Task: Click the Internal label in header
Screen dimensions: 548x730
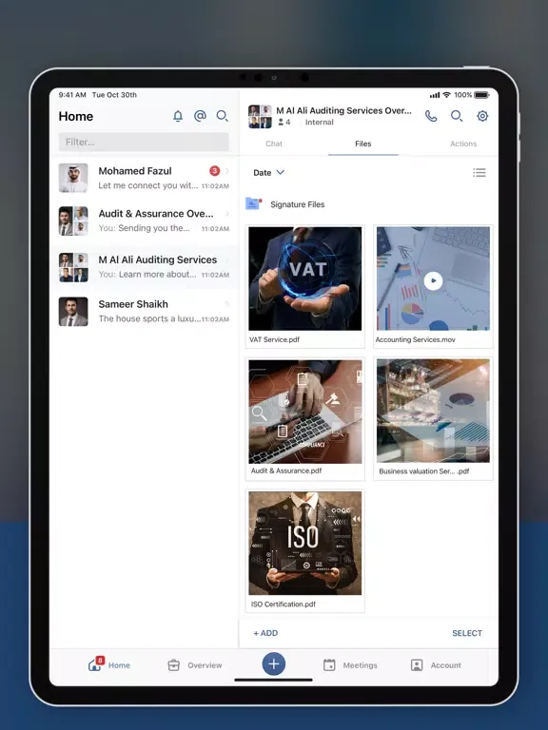Action: (x=320, y=122)
